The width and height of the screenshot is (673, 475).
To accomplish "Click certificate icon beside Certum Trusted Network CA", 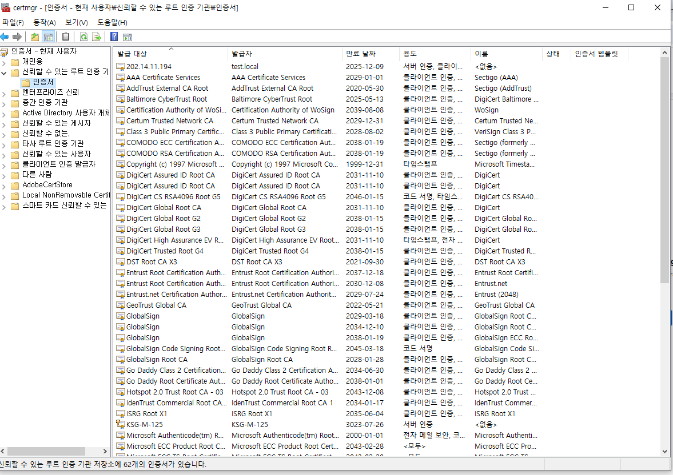I will coord(121,120).
